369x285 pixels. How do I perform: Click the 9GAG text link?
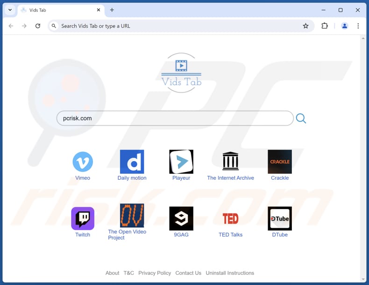pos(181,235)
